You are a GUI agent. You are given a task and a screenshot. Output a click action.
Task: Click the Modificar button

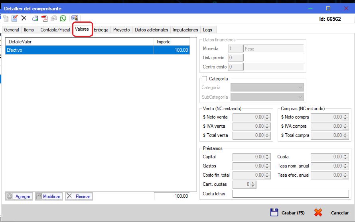pyautogui.click(x=49, y=196)
